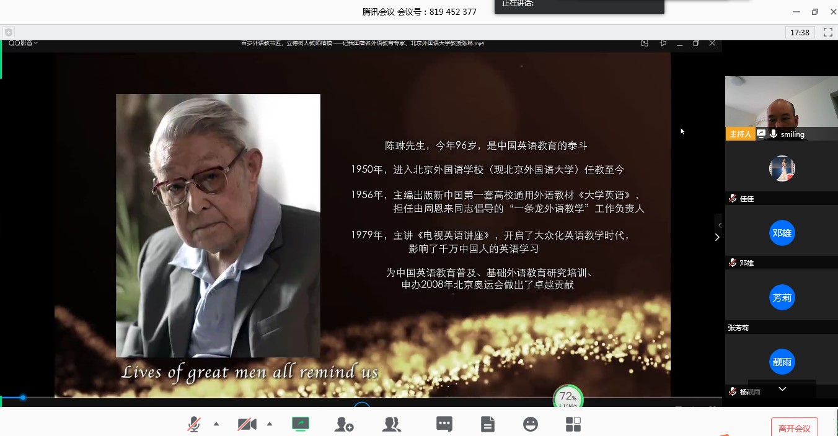Click the video player progress slider handle
The width and height of the screenshot is (838, 436).
(x=23, y=398)
